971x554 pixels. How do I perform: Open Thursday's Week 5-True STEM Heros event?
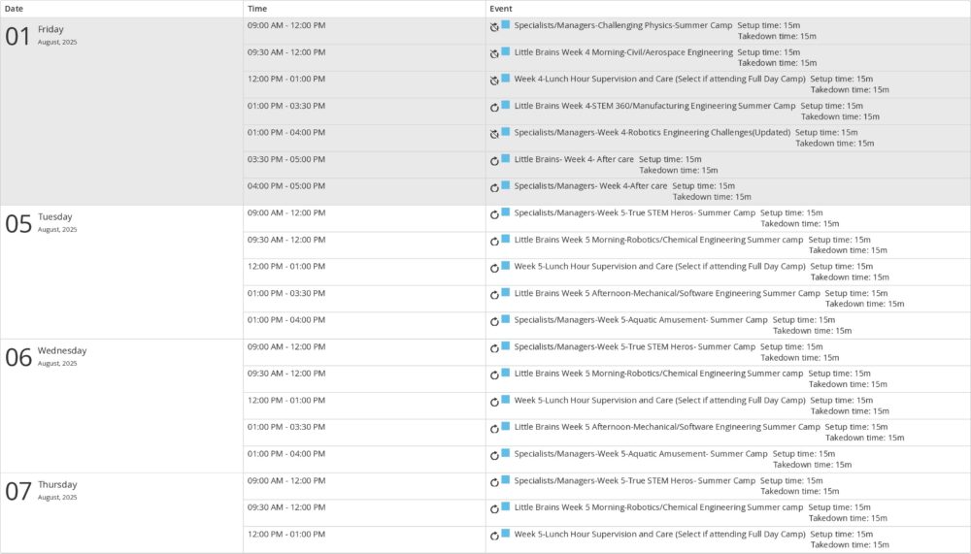point(634,480)
